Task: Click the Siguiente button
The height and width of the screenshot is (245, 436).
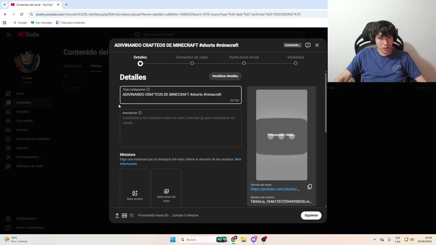Action: point(311,215)
